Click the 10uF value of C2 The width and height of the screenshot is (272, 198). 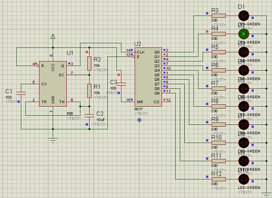pyautogui.click(x=101, y=119)
